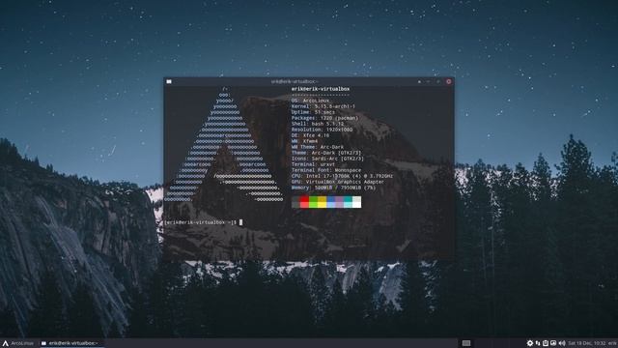618x348 pixels.
Task: Click the 'Memory: 580MiB / 7950MiB' line
Action: (x=333, y=188)
